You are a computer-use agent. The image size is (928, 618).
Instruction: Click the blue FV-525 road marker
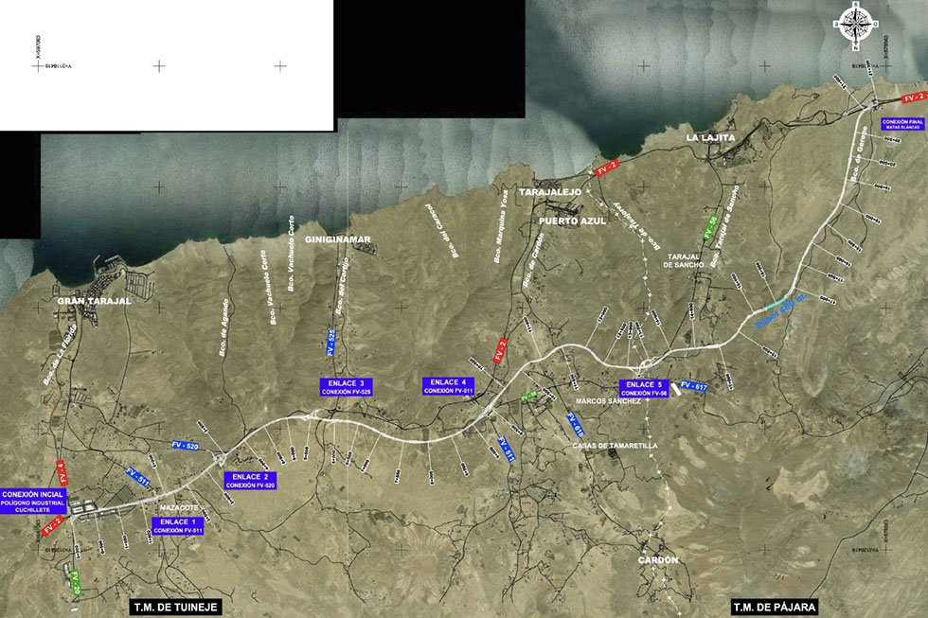[331, 343]
